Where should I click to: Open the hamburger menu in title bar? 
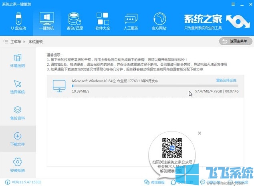233,4
